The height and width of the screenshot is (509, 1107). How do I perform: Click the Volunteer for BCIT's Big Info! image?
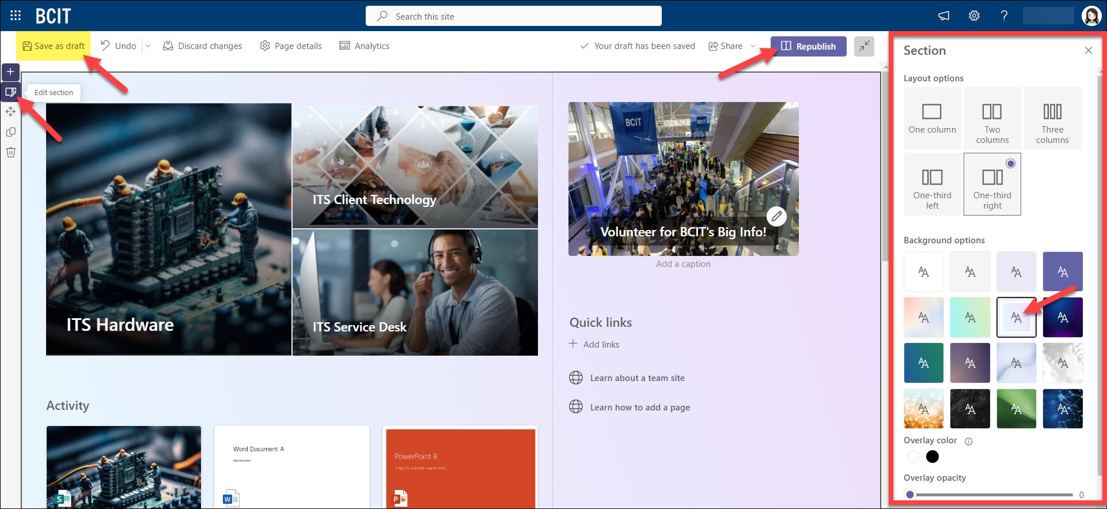click(x=683, y=179)
